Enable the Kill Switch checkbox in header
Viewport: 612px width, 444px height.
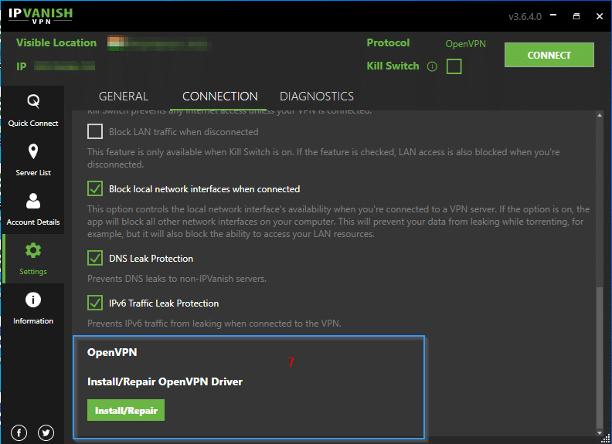454,66
